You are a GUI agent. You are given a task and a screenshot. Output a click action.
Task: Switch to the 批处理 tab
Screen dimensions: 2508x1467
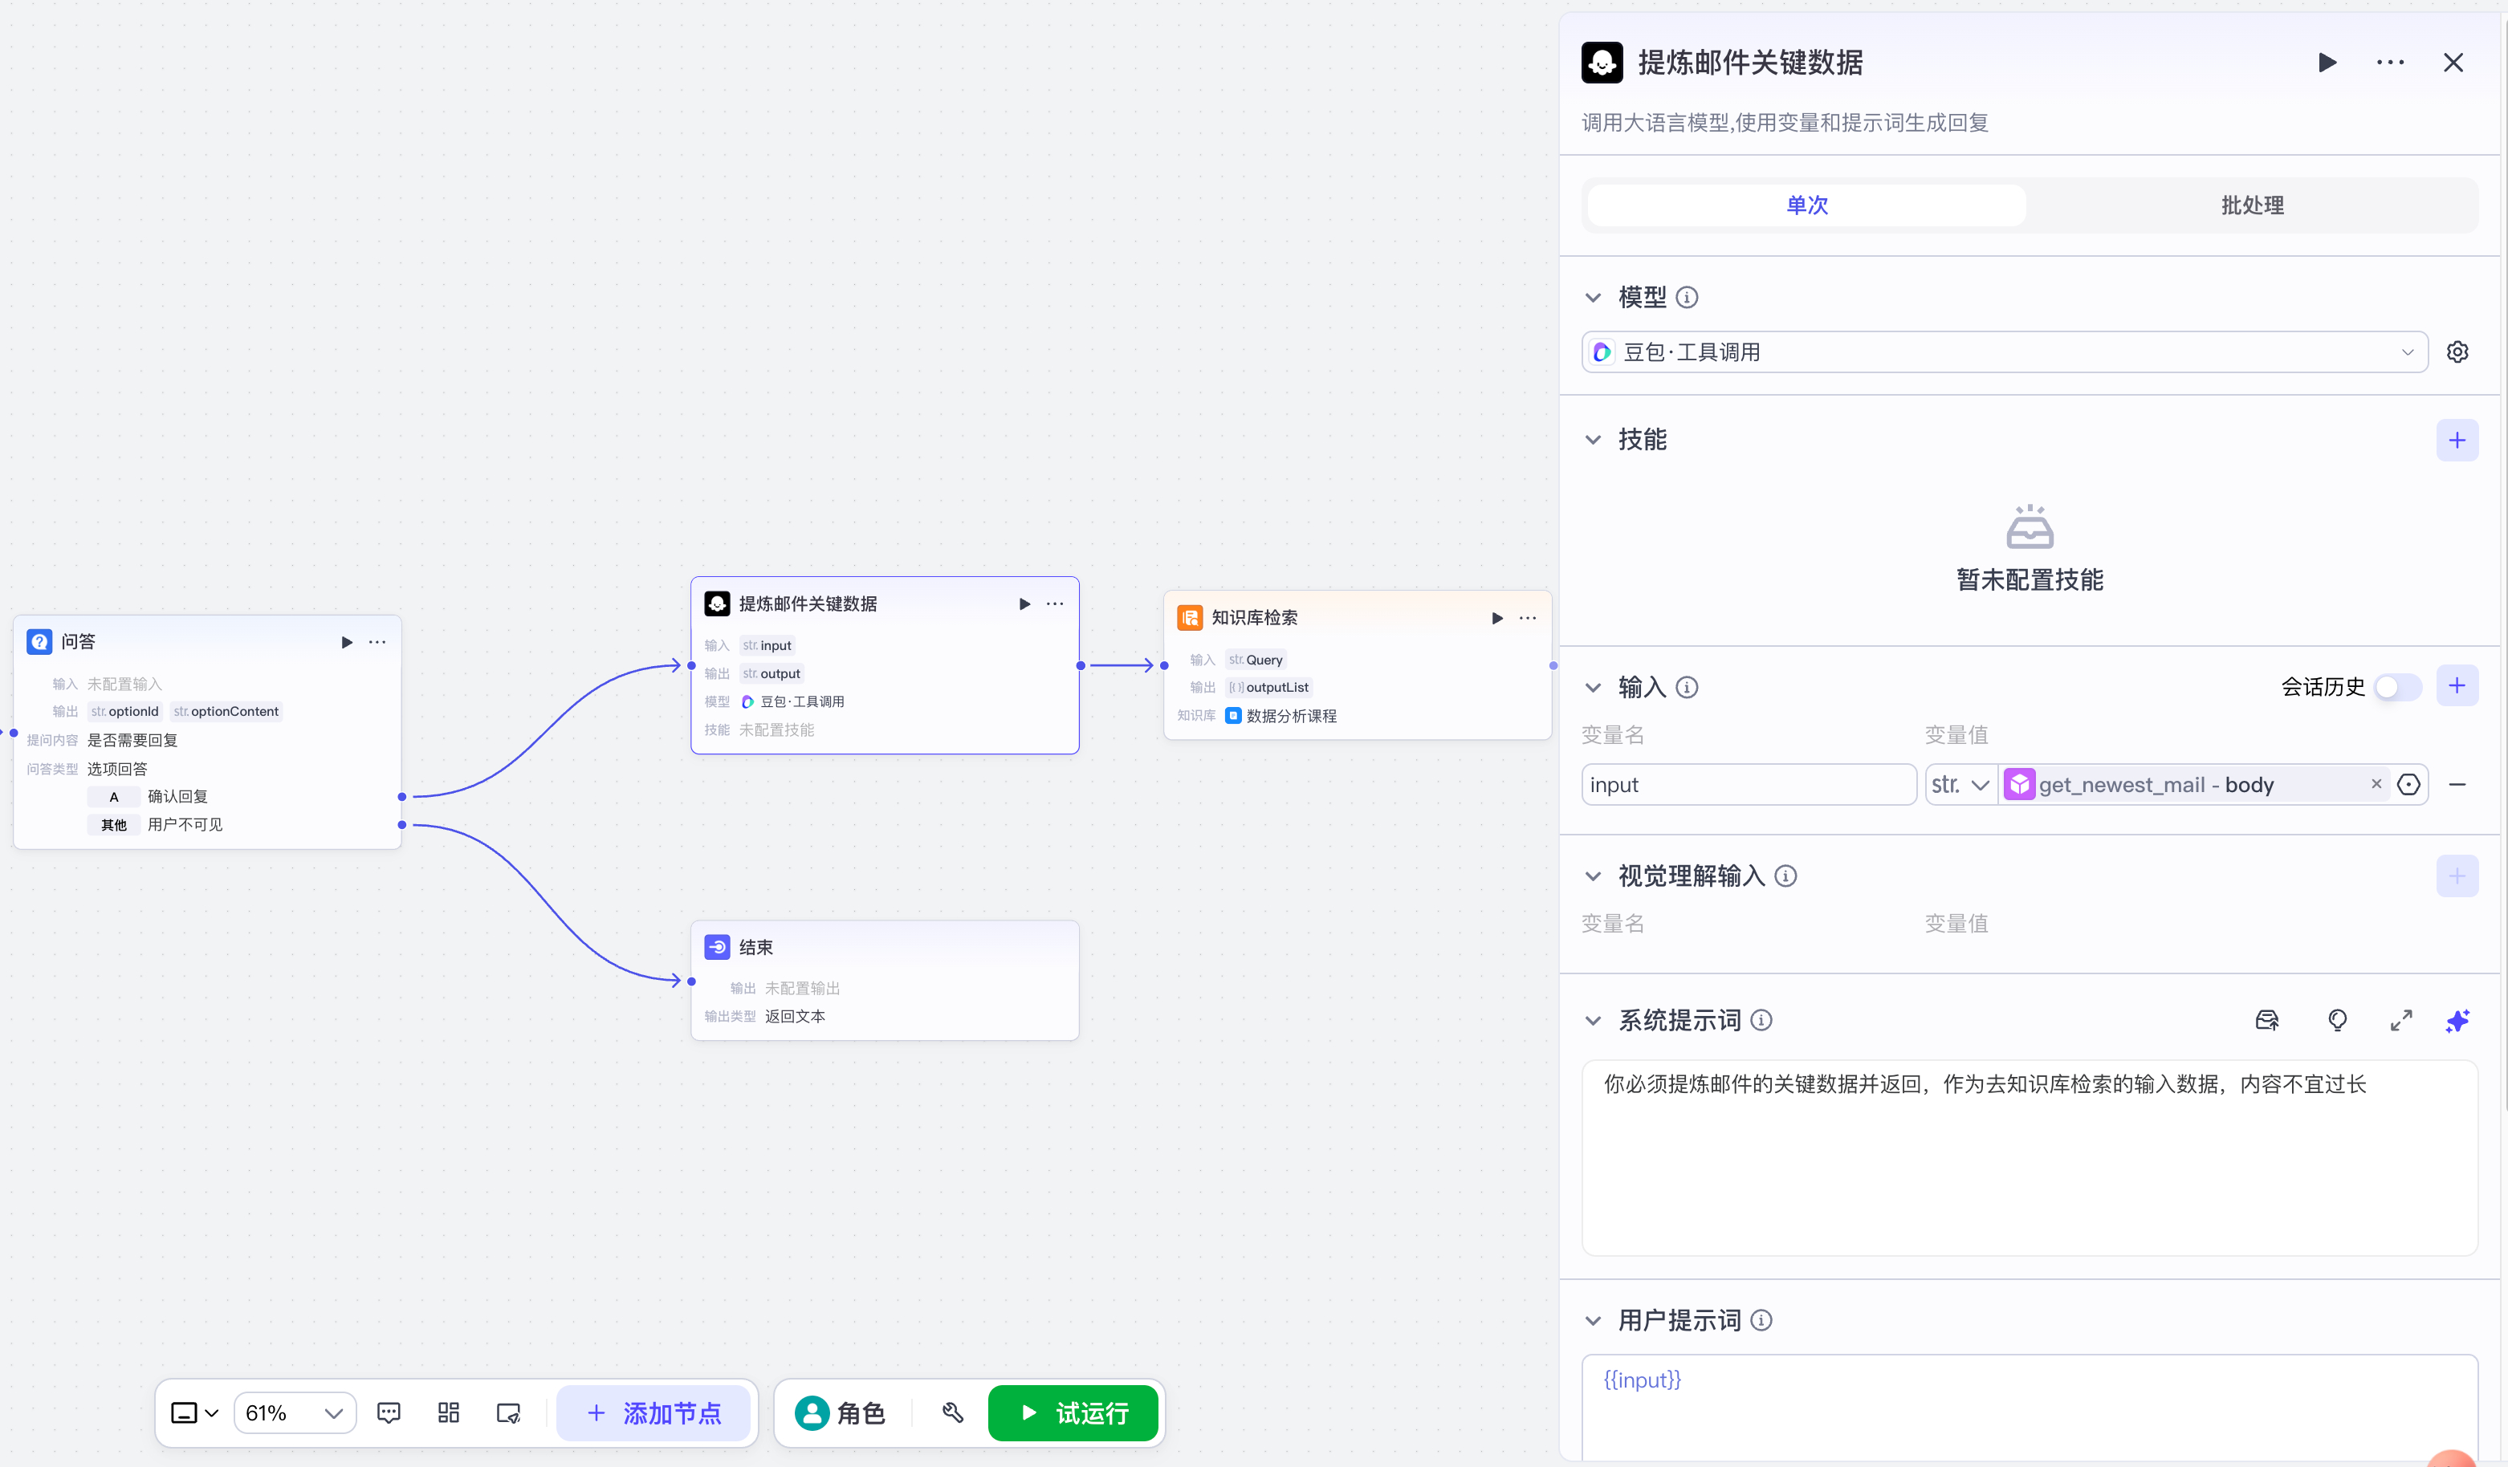tap(2251, 205)
